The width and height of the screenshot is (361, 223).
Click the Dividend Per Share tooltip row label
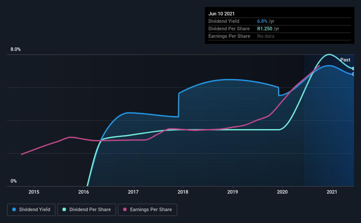(229, 29)
